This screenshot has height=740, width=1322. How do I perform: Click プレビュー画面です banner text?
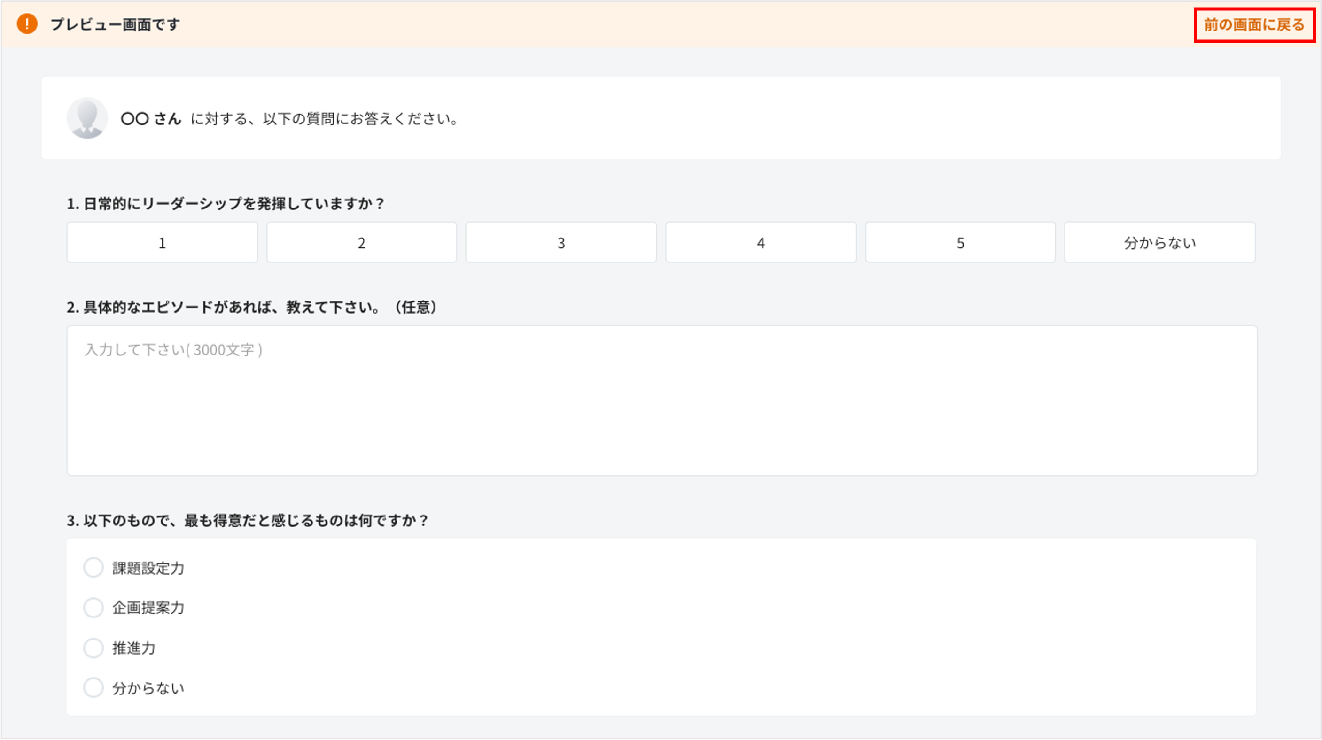click(115, 24)
